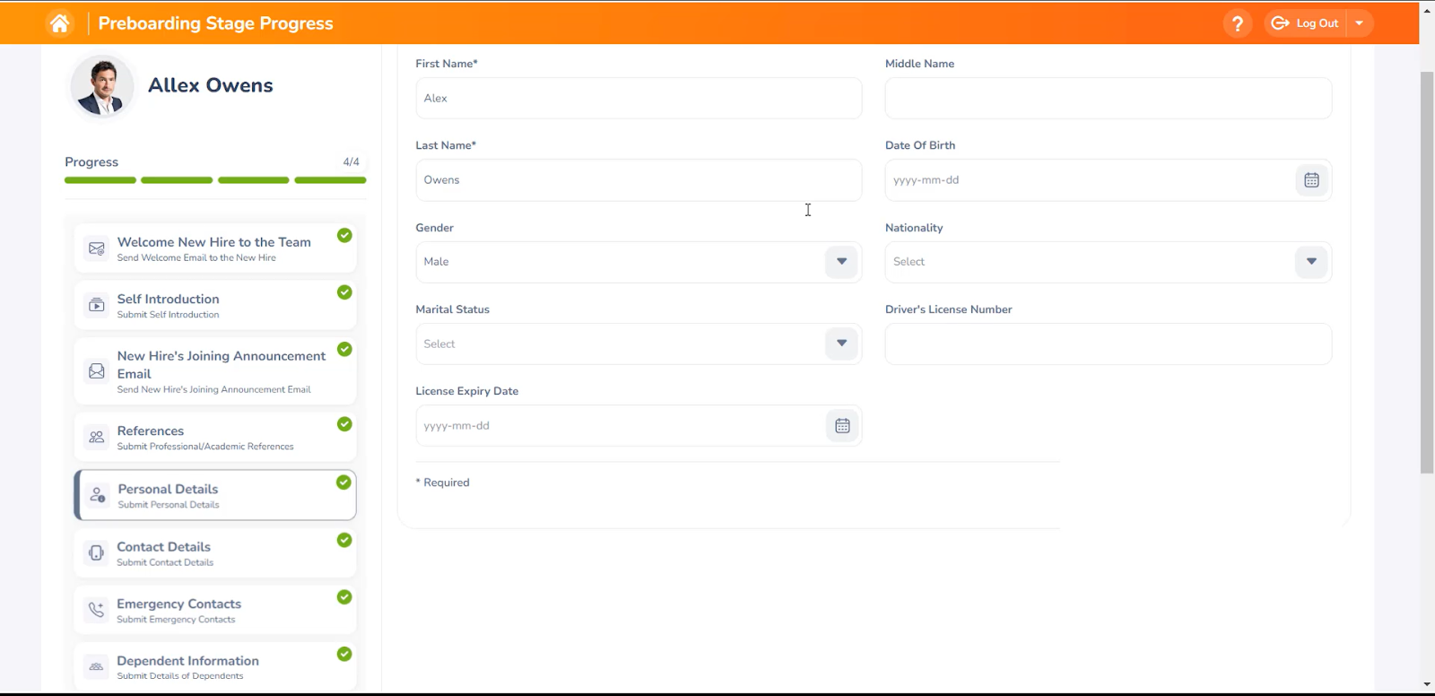
Task: Open the Emergency Contacts step
Action: point(215,610)
